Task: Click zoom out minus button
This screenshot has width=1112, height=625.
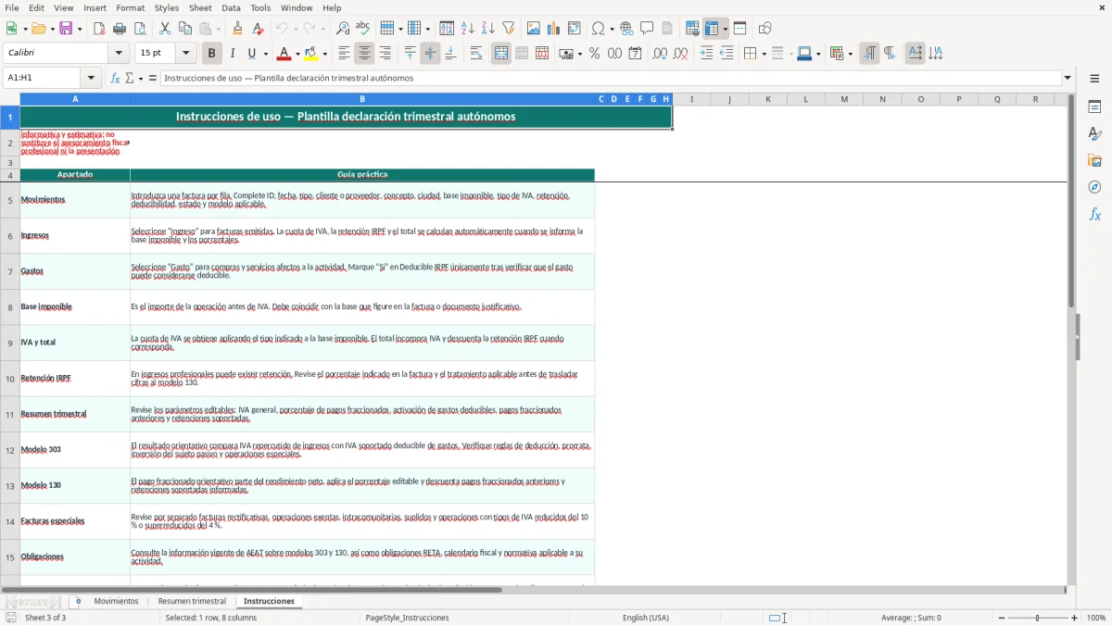Action: (1001, 618)
